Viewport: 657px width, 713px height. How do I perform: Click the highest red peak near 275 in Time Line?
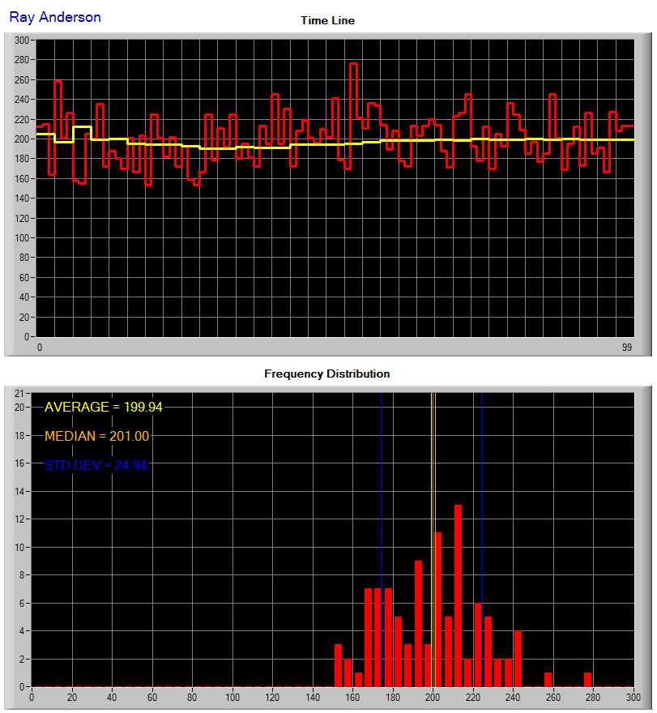click(354, 64)
